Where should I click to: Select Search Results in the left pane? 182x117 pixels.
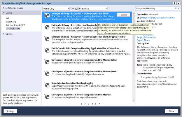pos(13,29)
